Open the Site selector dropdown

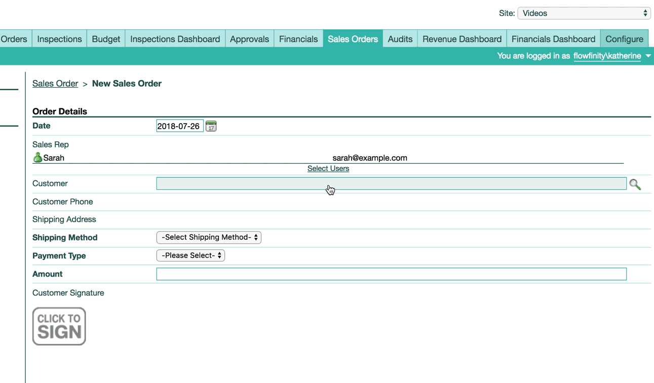click(x=584, y=13)
